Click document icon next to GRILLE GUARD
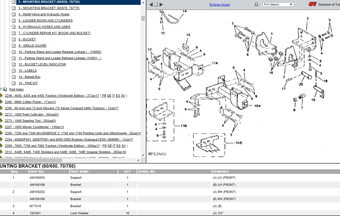The image size is (340, 216). [14, 46]
